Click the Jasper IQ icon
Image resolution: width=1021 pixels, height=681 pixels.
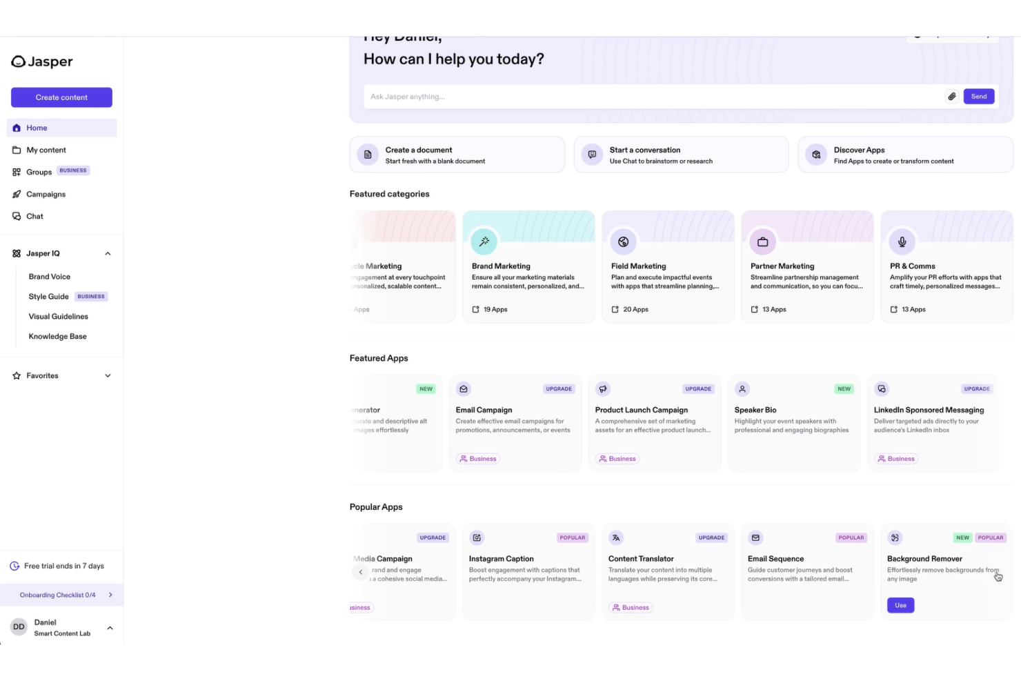[17, 253]
